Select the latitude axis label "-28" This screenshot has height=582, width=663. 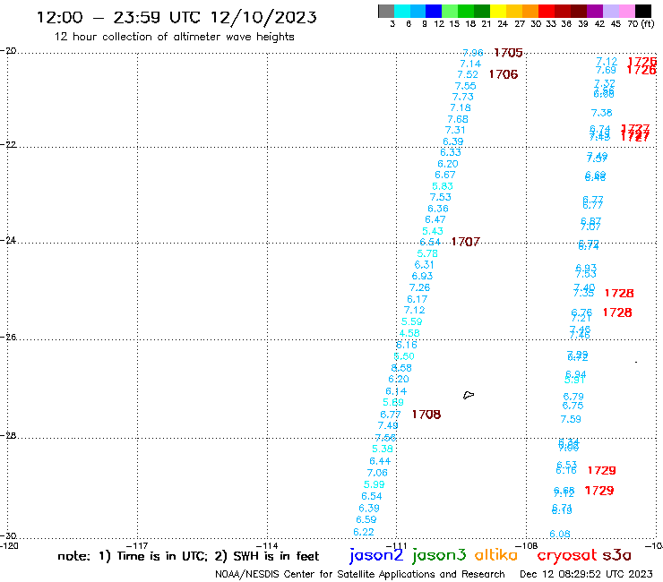pos(8,435)
